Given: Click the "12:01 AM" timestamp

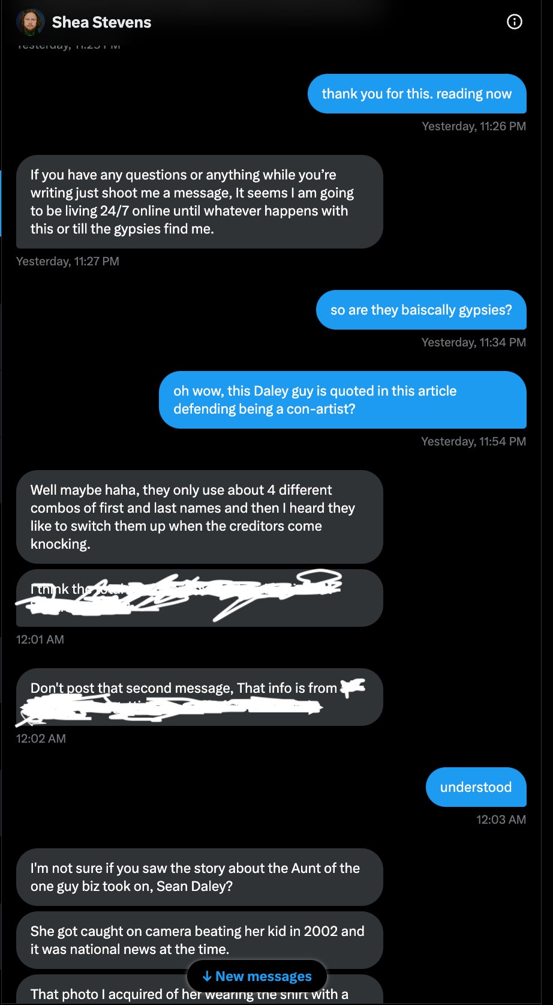Looking at the screenshot, I should [x=40, y=639].
